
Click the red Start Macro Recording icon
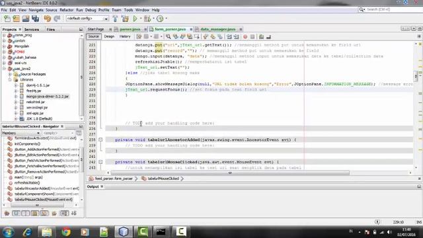[x=245, y=37]
